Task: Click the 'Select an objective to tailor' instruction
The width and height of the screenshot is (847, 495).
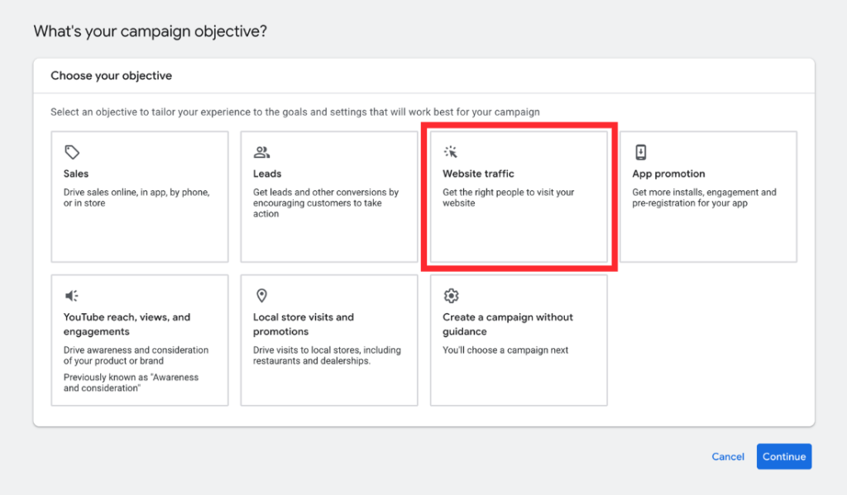Action: coord(295,112)
